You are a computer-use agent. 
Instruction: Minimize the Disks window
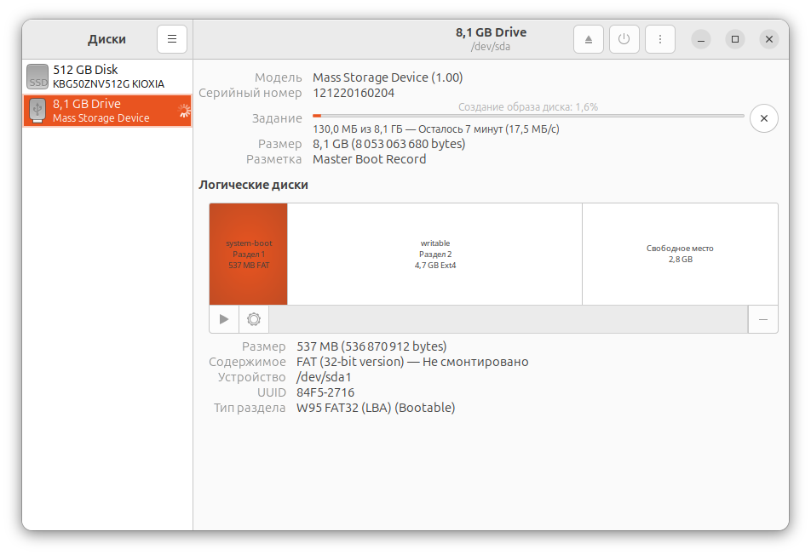[701, 39]
